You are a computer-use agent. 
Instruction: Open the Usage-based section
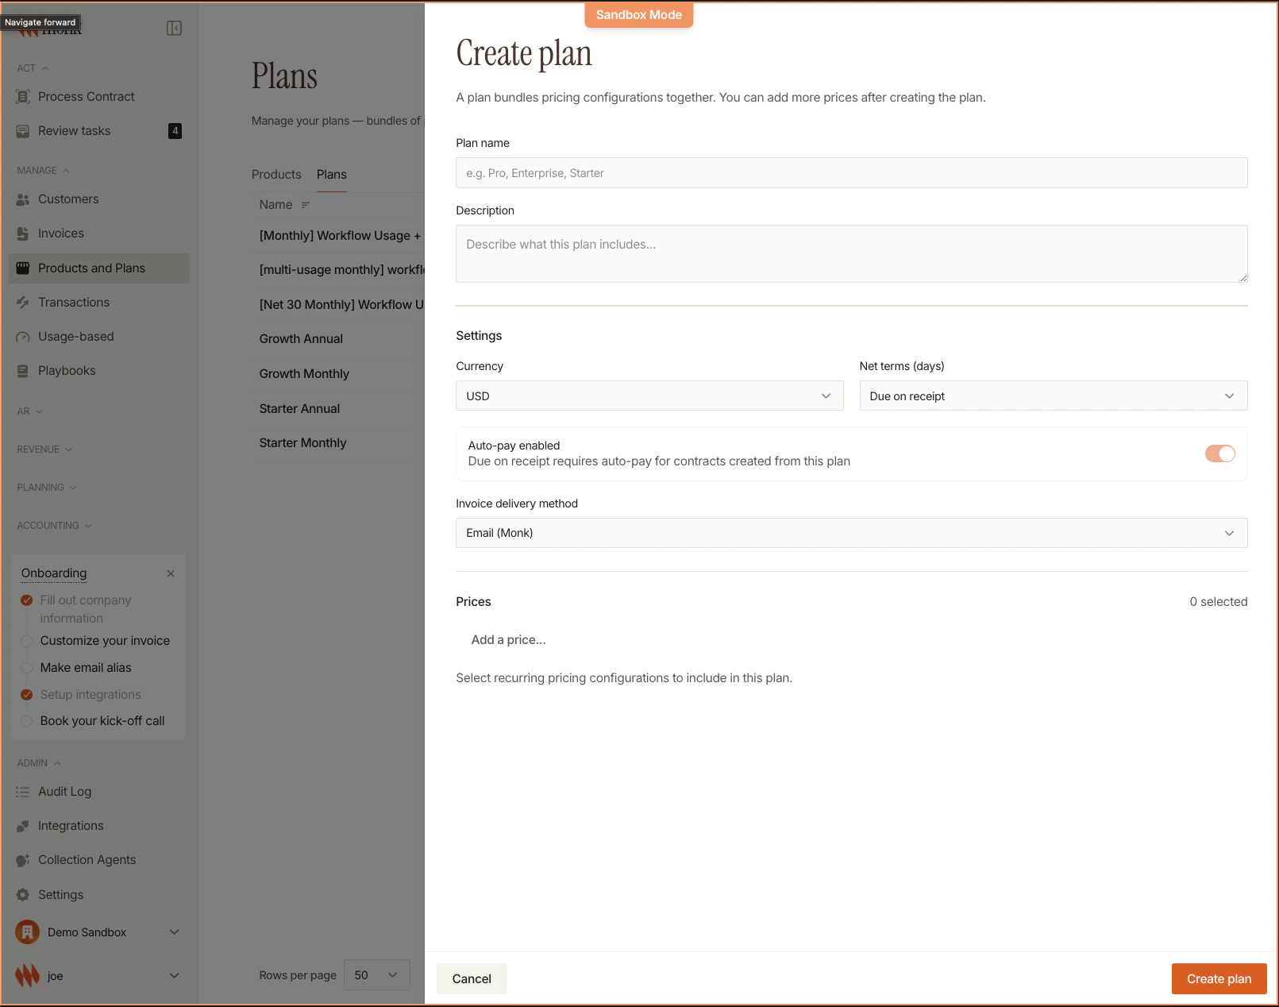(x=75, y=336)
